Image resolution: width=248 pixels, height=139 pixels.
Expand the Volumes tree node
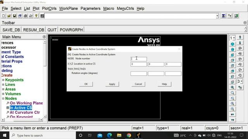[3, 94]
